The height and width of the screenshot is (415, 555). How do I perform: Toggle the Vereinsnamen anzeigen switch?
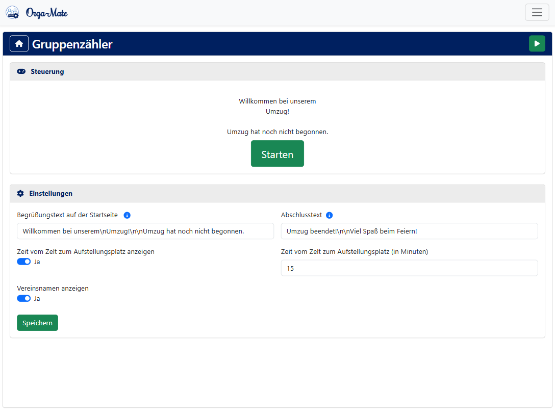(x=24, y=298)
